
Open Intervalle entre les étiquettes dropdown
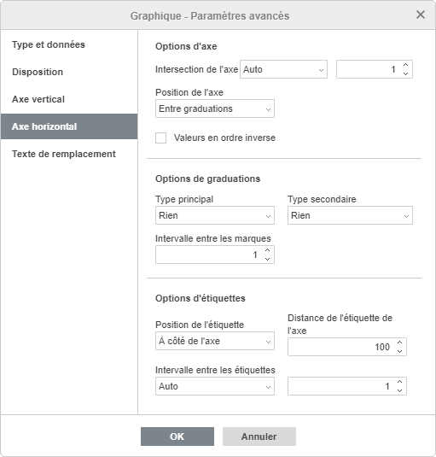[x=215, y=386]
